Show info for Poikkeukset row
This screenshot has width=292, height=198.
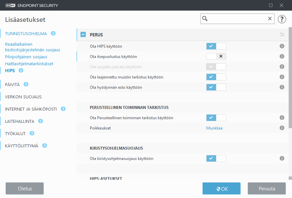pos(282,128)
